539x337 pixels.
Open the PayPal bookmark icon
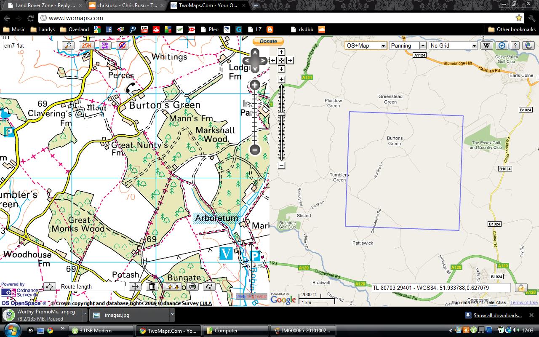pyautogui.click(x=133, y=29)
